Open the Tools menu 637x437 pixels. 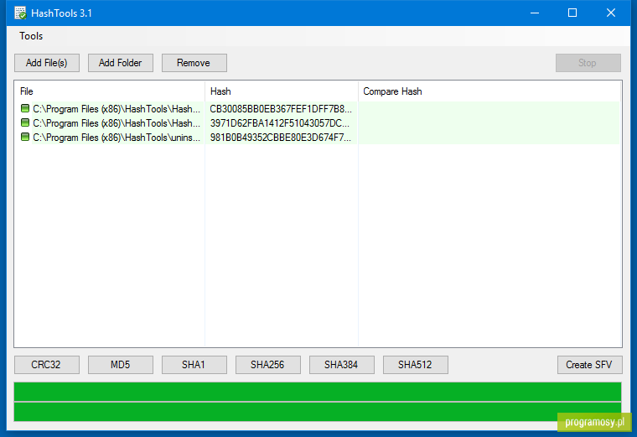(x=31, y=36)
